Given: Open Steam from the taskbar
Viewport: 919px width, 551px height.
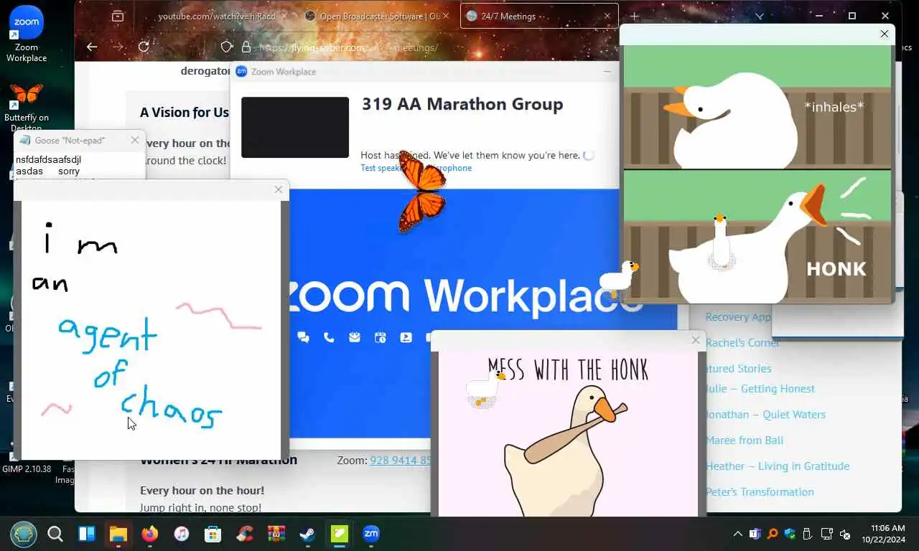Looking at the screenshot, I should [307, 534].
